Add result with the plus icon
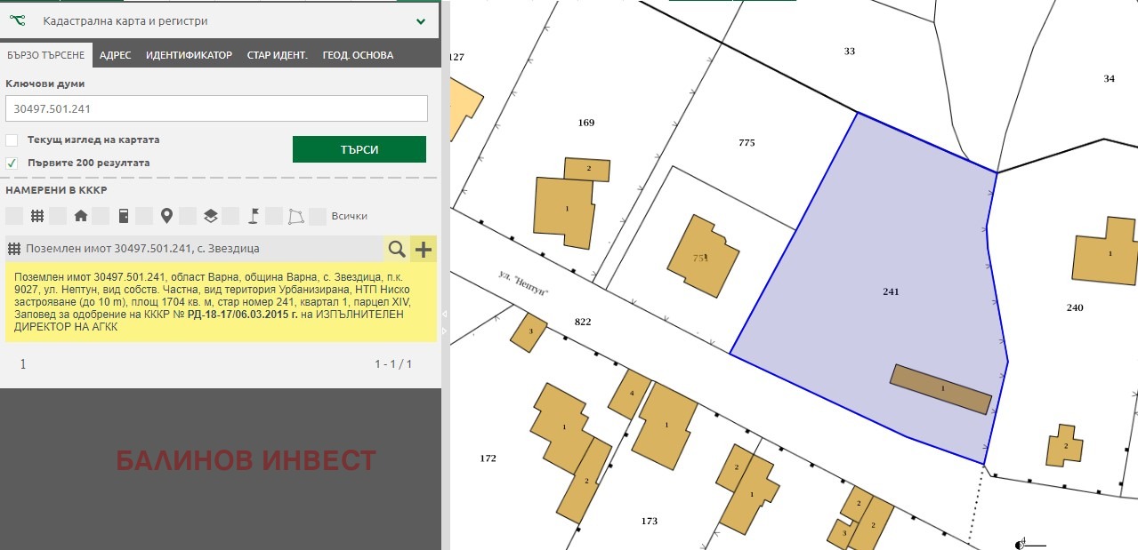The height and width of the screenshot is (550, 1138). tap(424, 250)
